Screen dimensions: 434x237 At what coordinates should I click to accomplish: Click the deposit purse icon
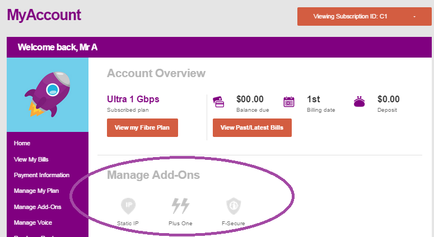click(360, 102)
